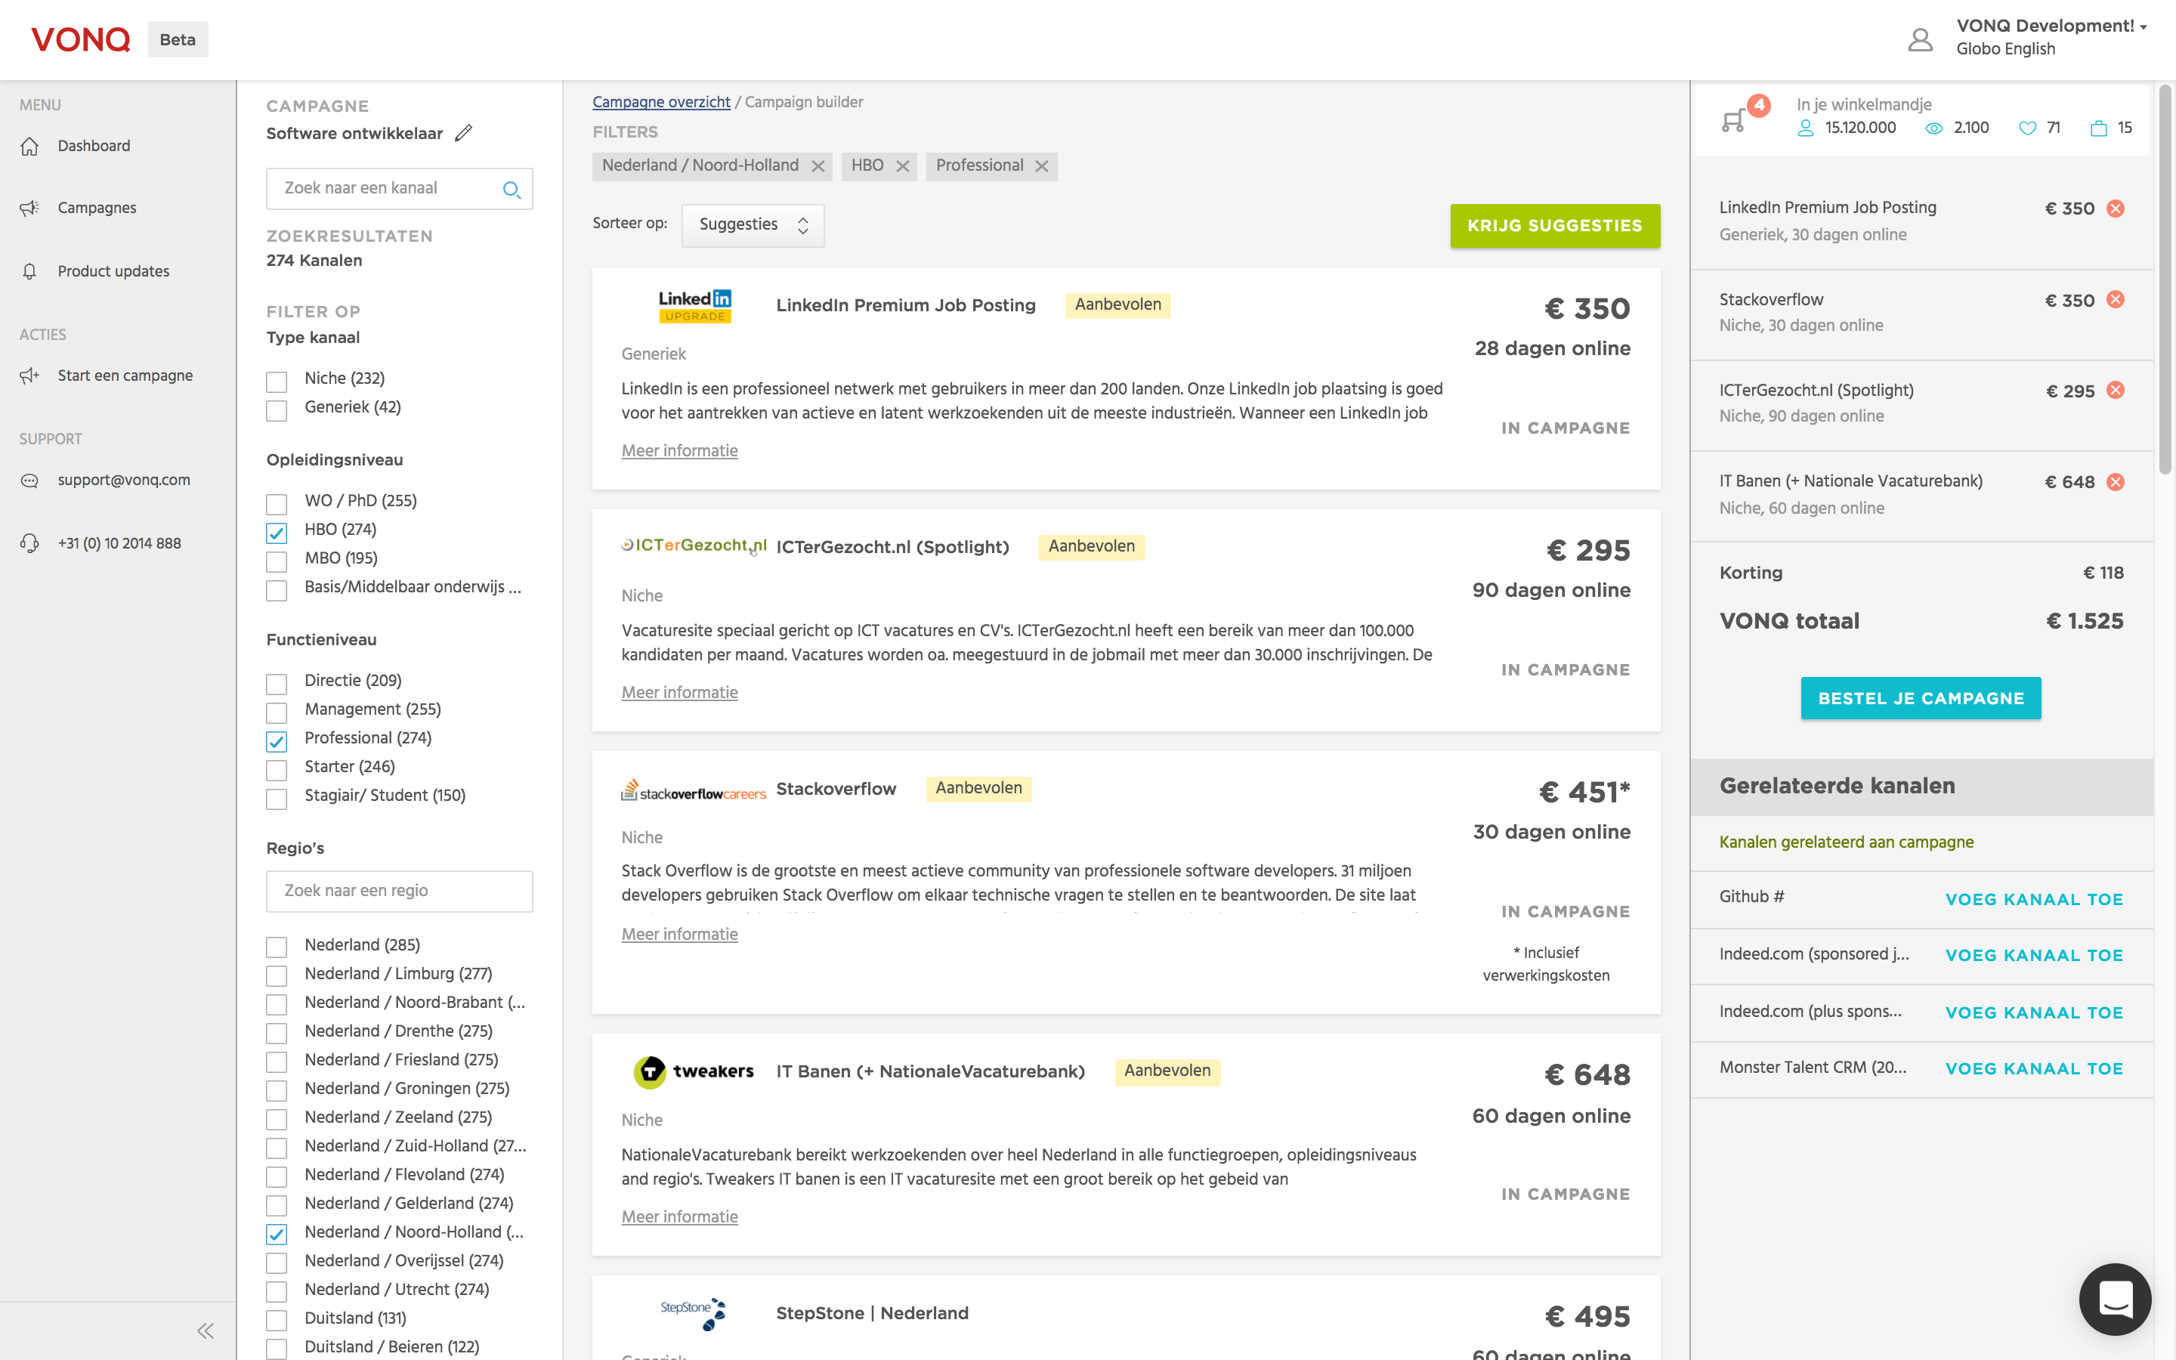Click the eye views icon in cart summary

1933,128
